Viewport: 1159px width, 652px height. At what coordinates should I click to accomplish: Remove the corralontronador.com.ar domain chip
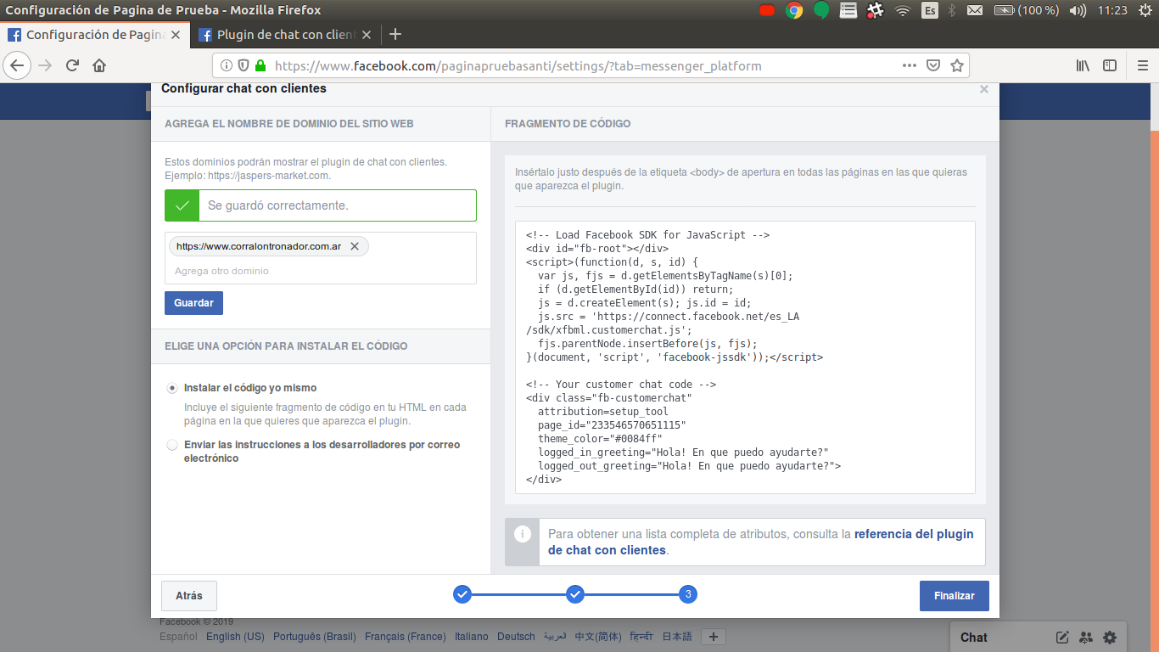(355, 246)
